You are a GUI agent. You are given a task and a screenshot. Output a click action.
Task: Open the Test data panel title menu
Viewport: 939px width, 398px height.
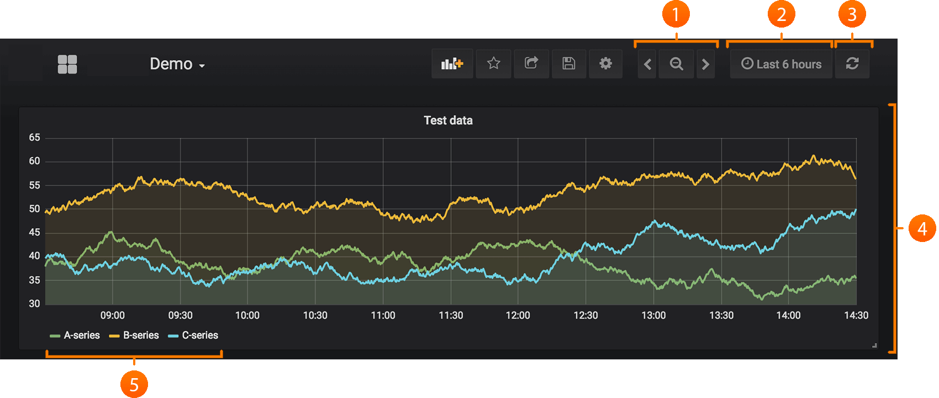tap(448, 121)
